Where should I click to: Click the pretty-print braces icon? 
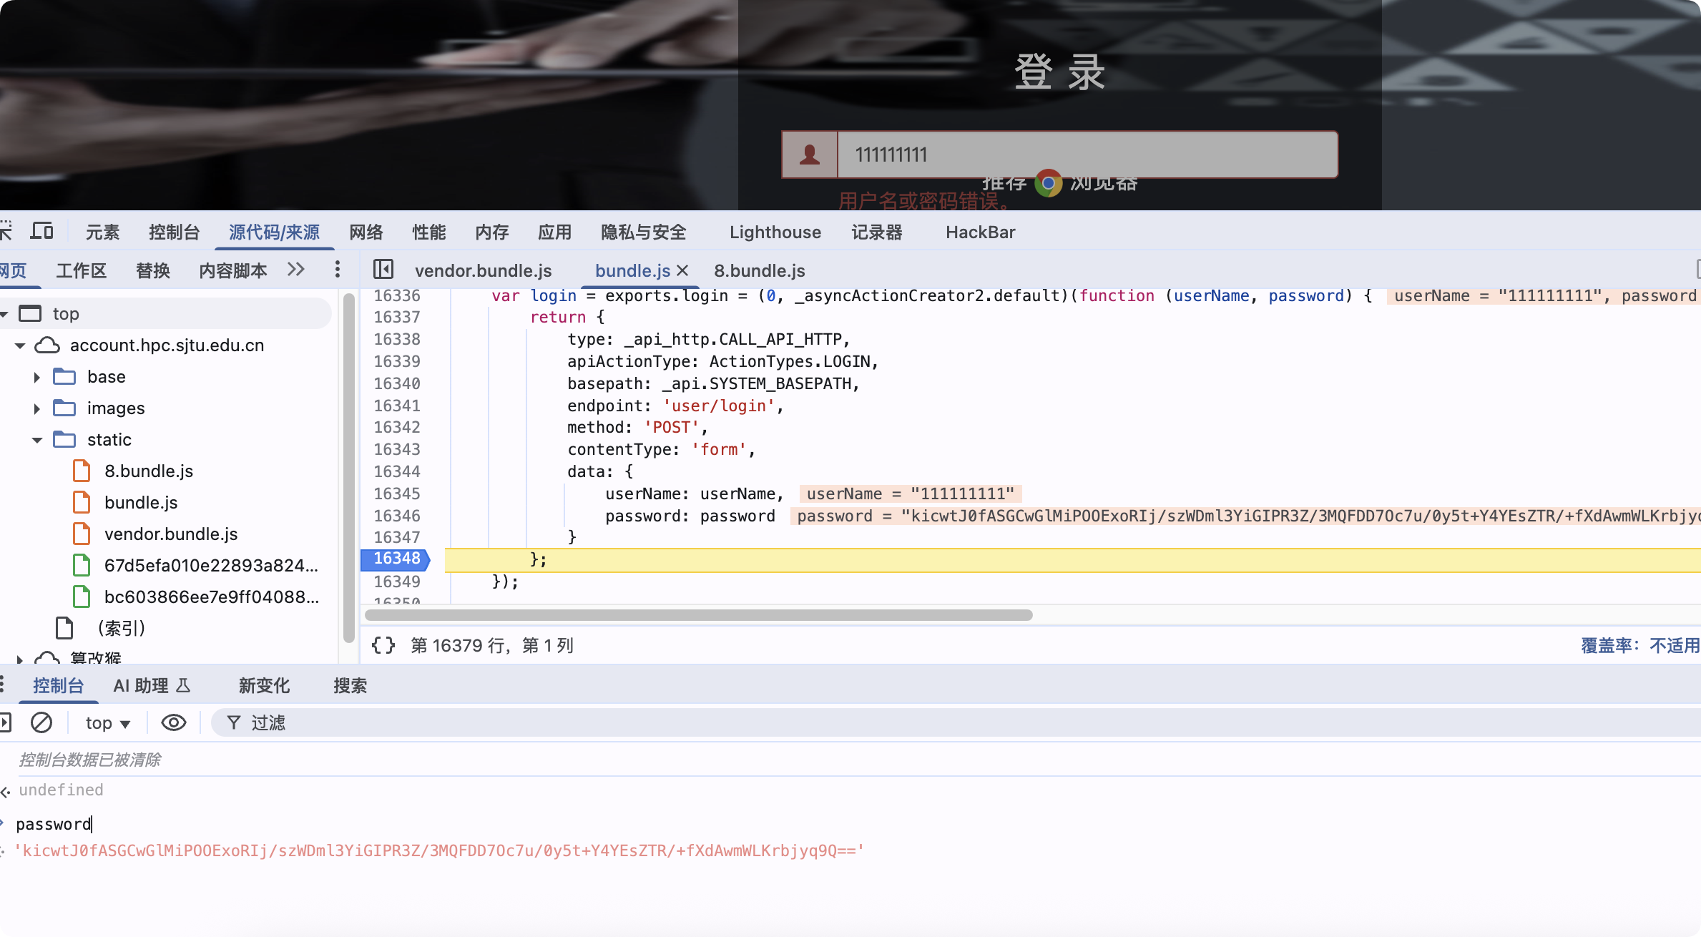383,645
